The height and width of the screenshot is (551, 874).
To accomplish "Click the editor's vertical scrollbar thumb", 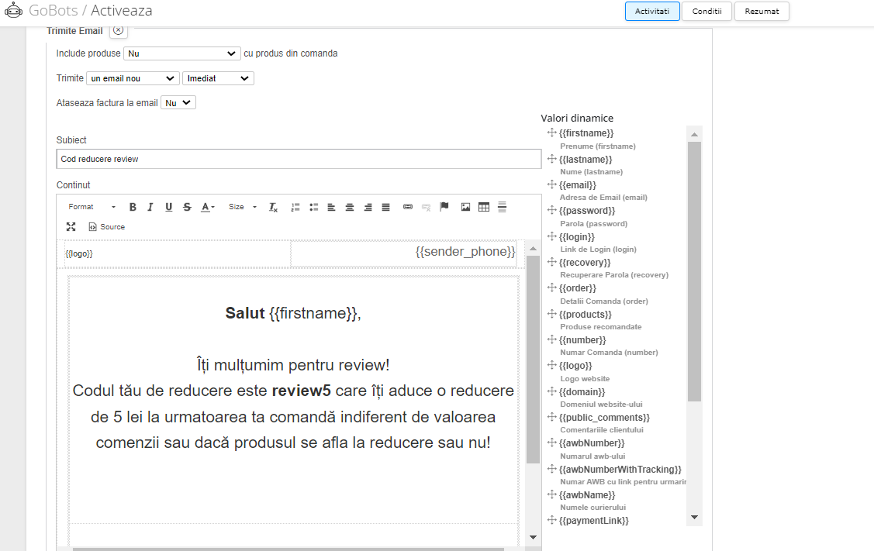I will (x=533, y=360).
